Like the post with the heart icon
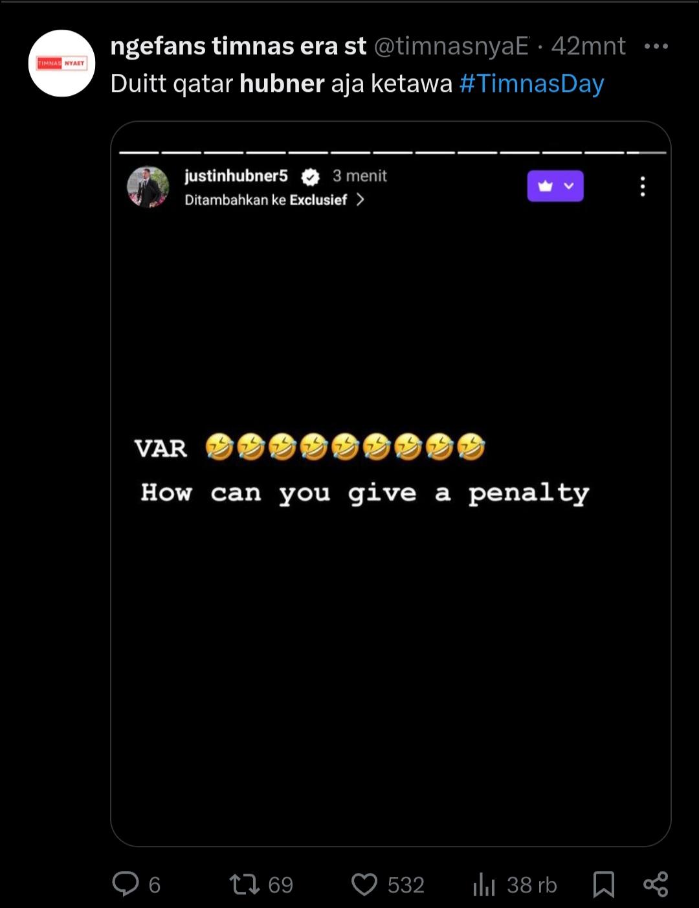This screenshot has height=908, width=699. [x=364, y=884]
